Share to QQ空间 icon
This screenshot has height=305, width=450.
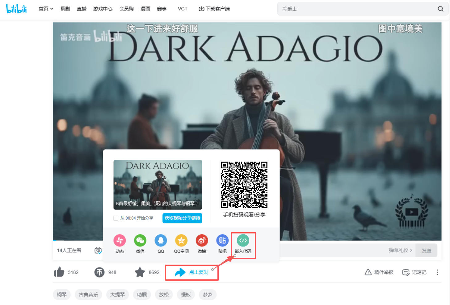pyautogui.click(x=181, y=241)
